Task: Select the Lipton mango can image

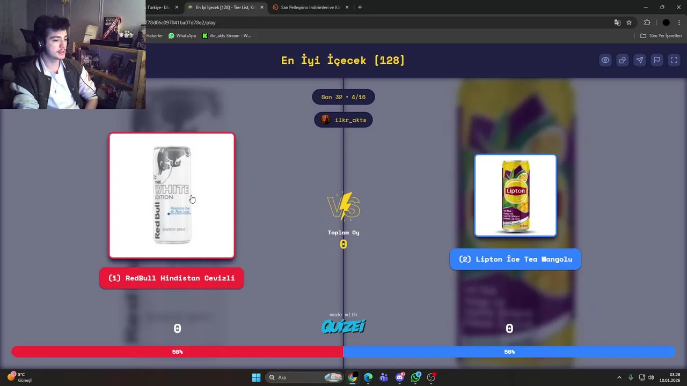Action: tap(515, 195)
